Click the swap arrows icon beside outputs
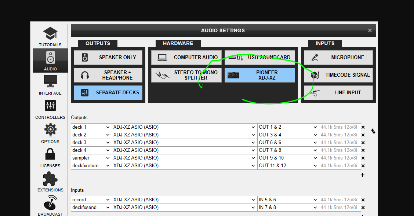This screenshot has height=216, width=414. tap(373, 131)
